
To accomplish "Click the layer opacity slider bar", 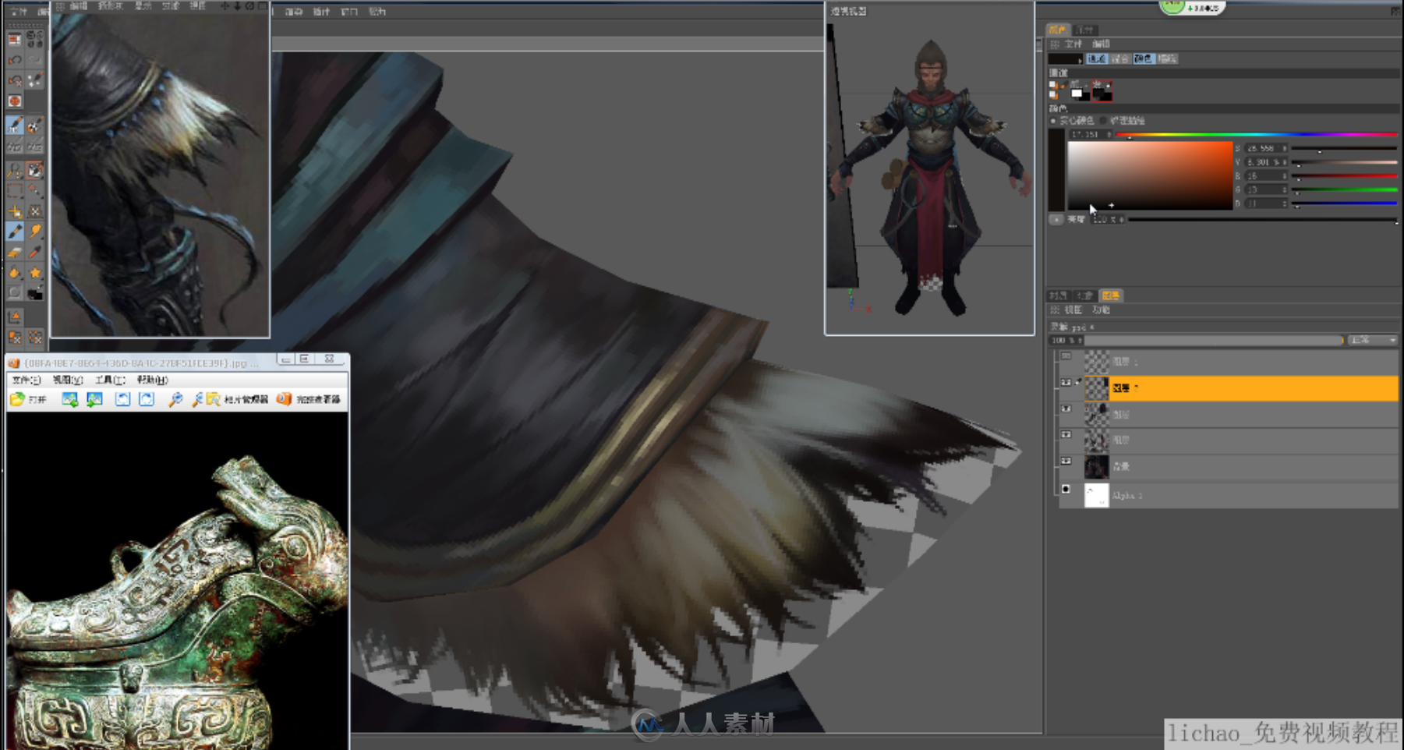I will point(1215,341).
